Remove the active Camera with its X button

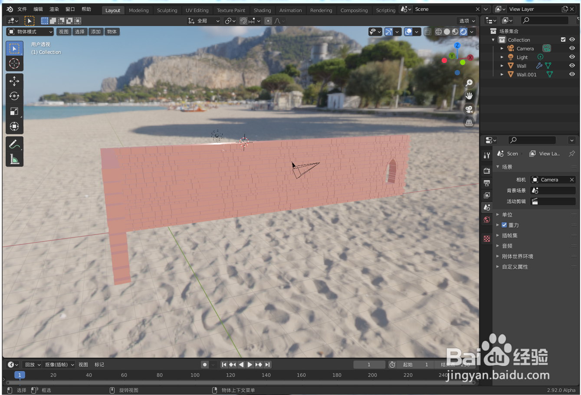pyautogui.click(x=572, y=179)
